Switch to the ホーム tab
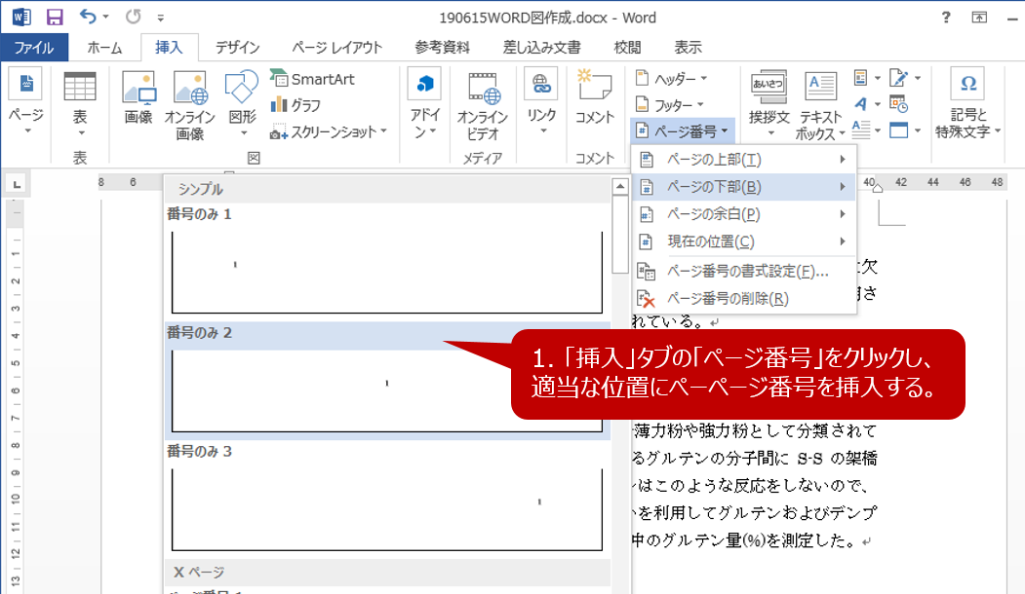Image resolution: width=1025 pixels, height=594 pixels. [x=104, y=47]
